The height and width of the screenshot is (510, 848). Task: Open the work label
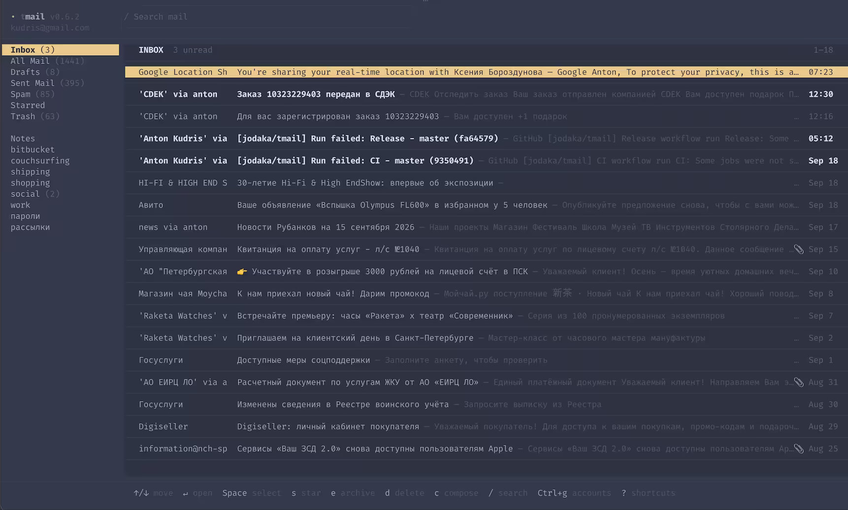(x=61, y=205)
